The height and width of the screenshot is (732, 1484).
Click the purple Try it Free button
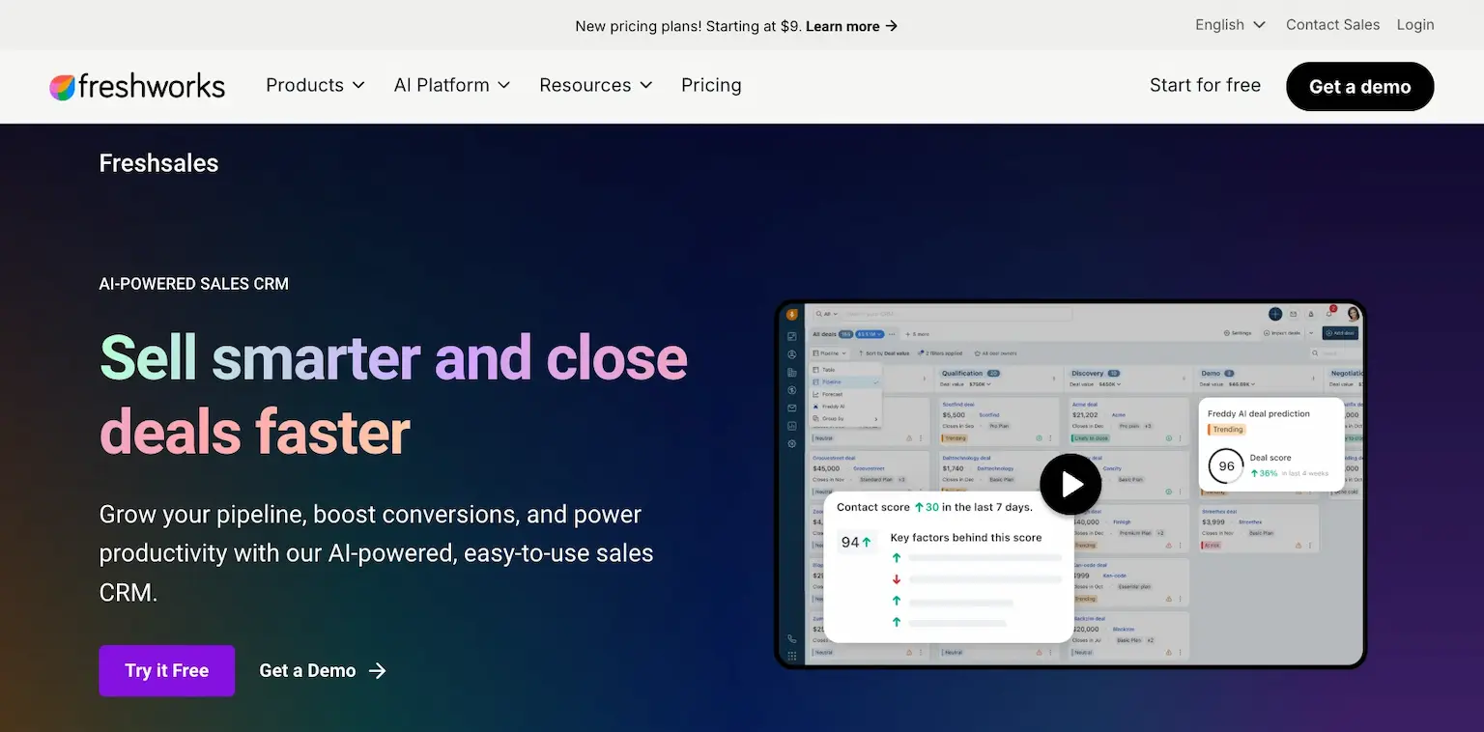click(167, 670)
